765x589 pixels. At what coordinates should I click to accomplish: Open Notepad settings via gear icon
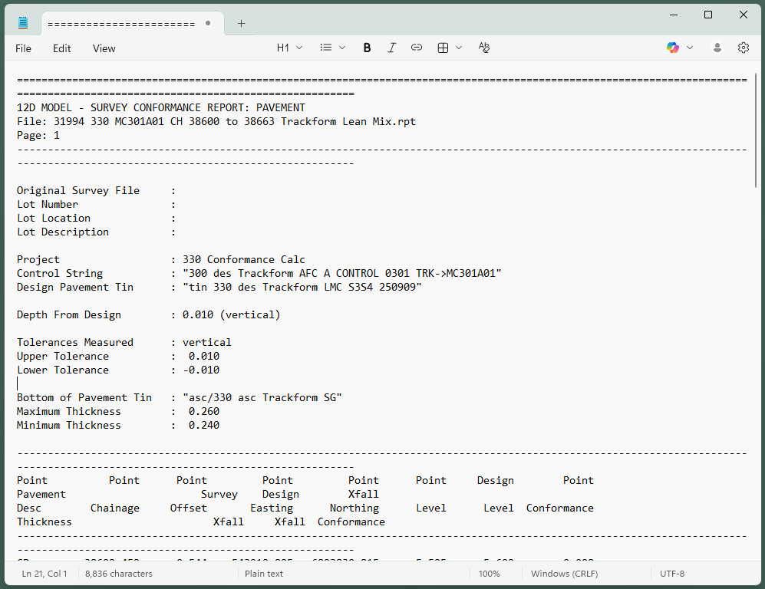743,48
